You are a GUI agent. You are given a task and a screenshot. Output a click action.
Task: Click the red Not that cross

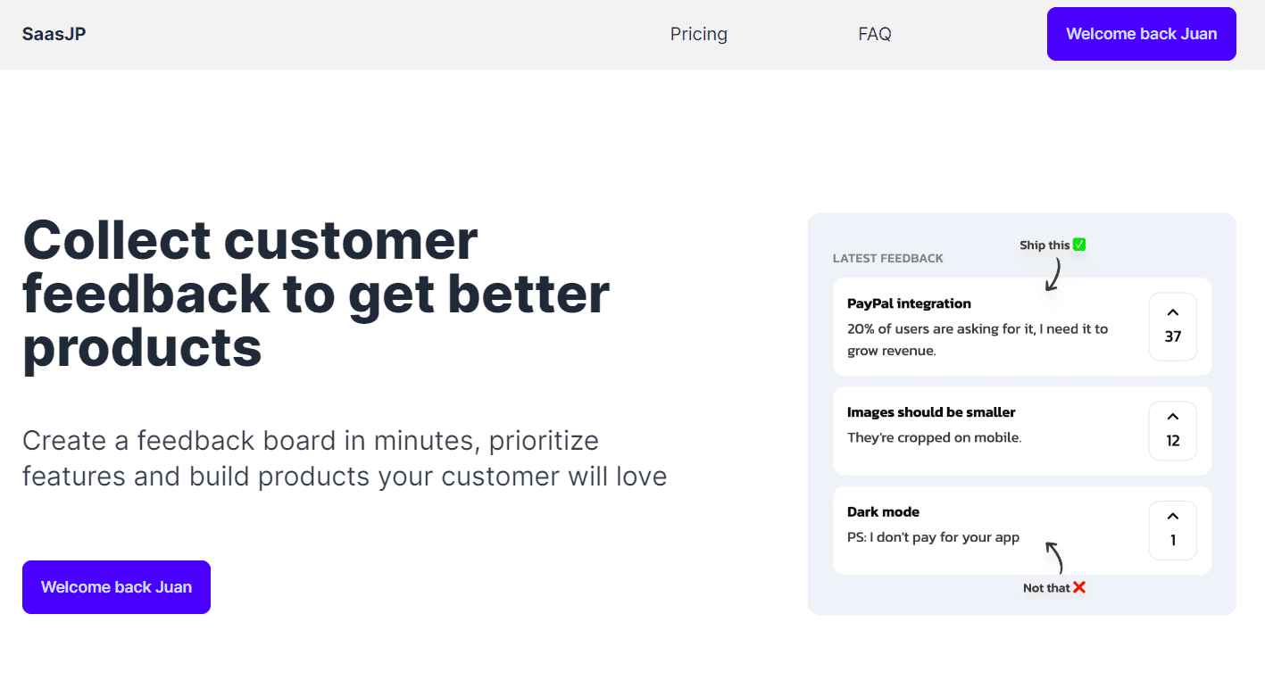point(1079,587)
